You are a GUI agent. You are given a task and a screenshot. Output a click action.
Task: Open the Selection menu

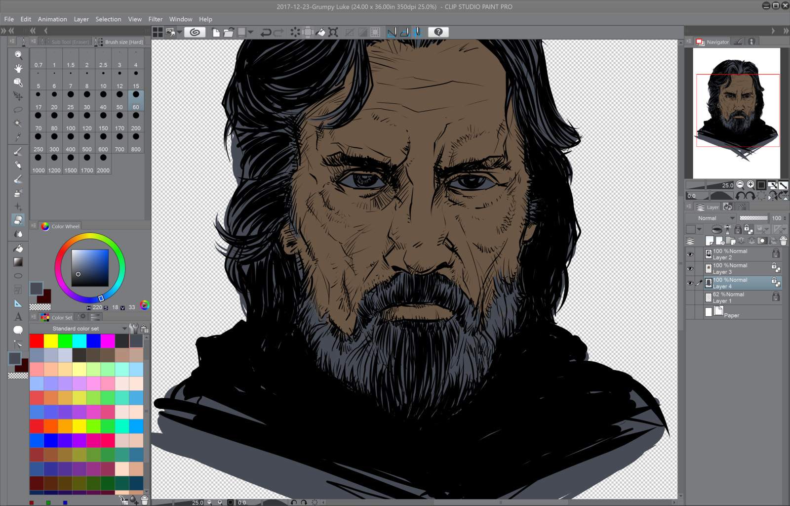click(108, 19)
